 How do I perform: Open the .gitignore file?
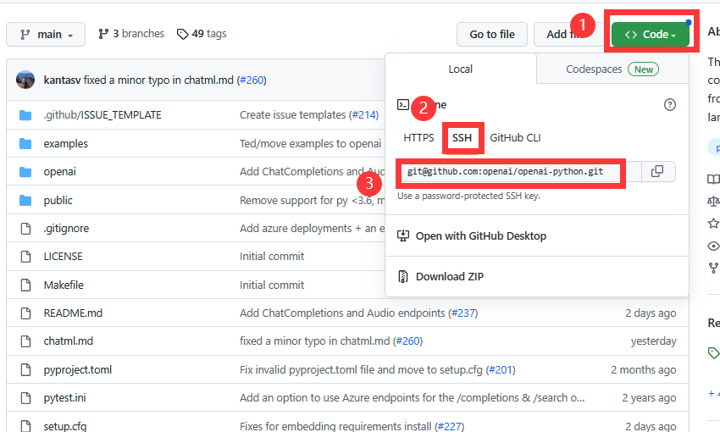pyautogui.click(x=66, y=229)
